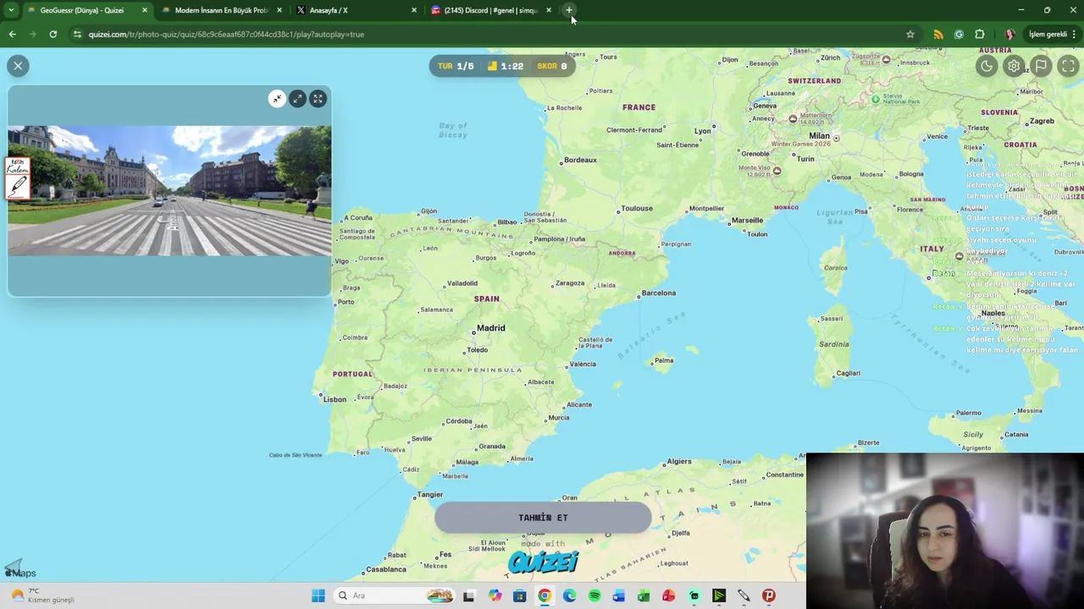The height and width of the screenshot is (609, 1084).
Task: Click the flag report icon
Action: 1041,66
